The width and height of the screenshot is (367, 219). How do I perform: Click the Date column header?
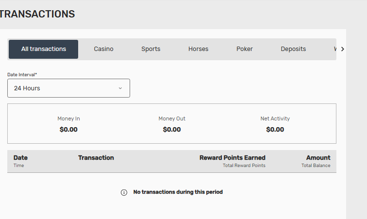(x=20, y=158)
